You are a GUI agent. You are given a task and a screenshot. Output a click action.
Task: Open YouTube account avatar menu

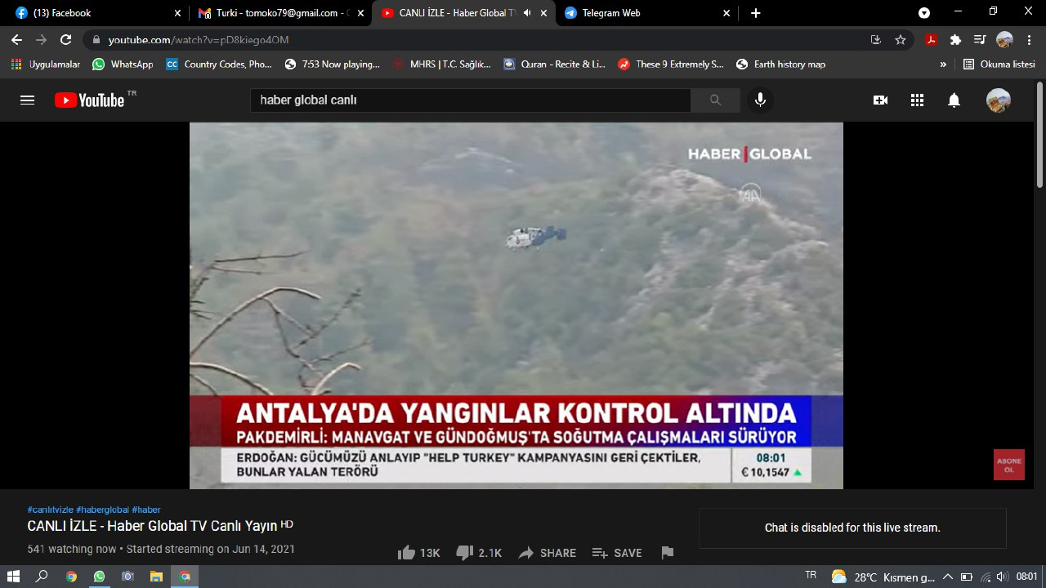click(x=999, y=100)
